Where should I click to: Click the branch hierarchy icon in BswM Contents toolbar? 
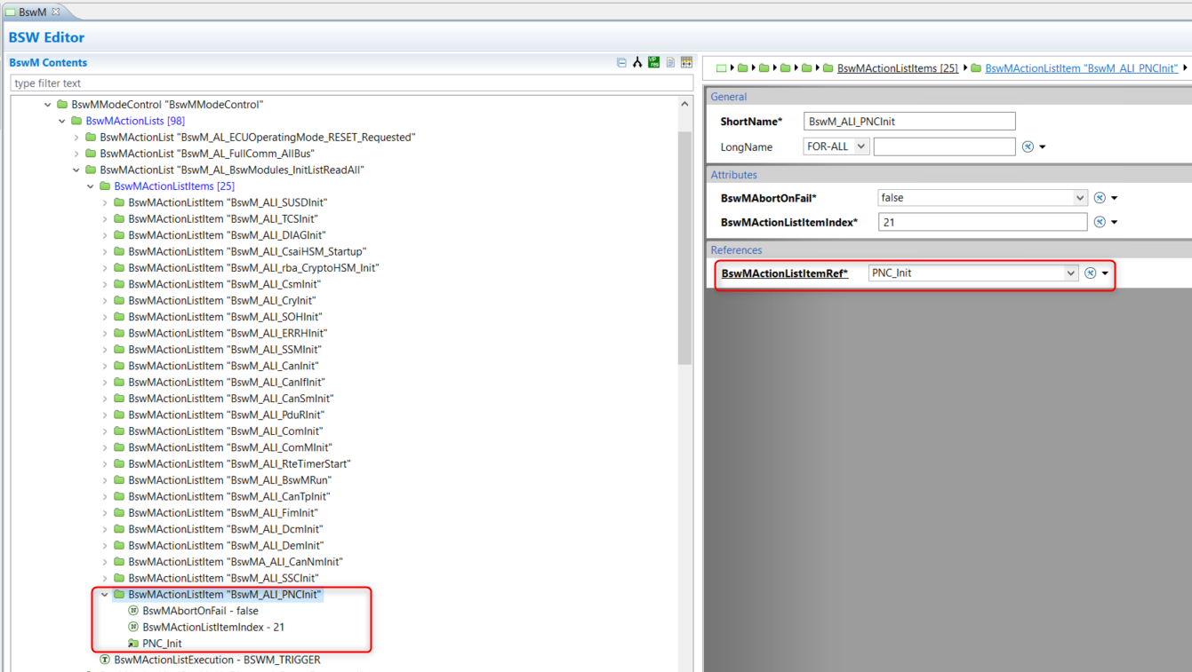click(x=637, y=63)
